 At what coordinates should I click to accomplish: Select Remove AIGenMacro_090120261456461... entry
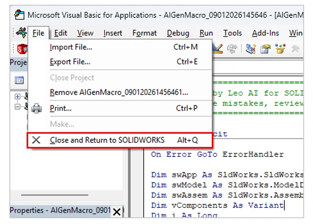pyautogui.click(x=120, y=92)
